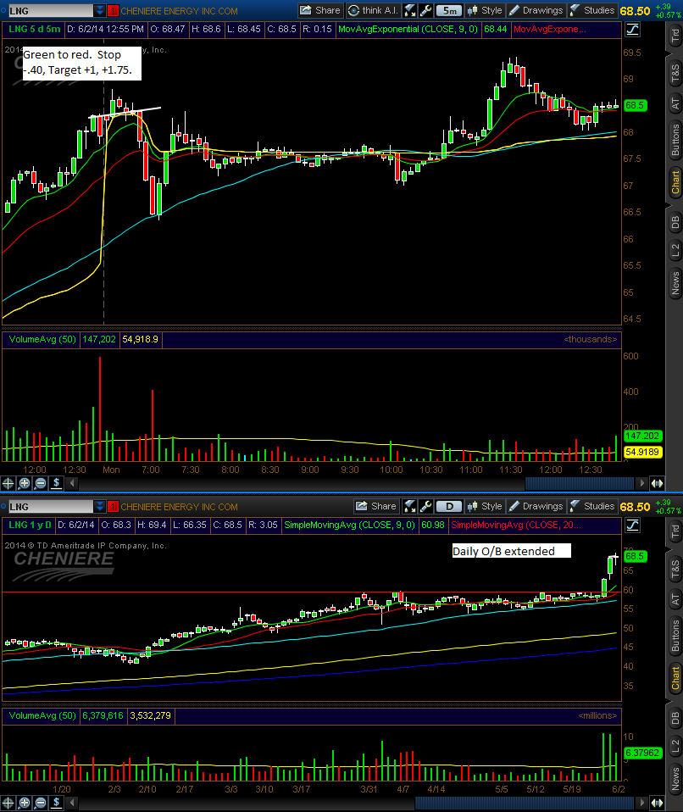This screenshot has height=812, width=683.
Task: Open Buttons sidebar tab of bottom chart
Action: (x=675, y=635)
